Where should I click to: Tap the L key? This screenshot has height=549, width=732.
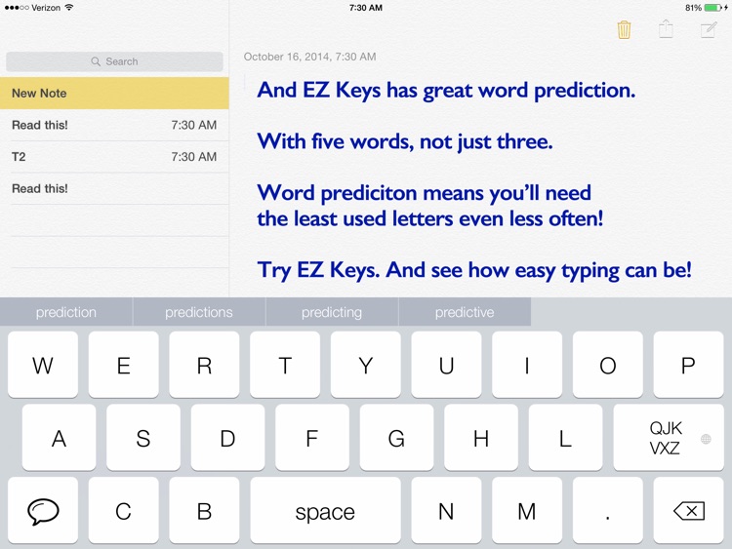tap(566, 438)
